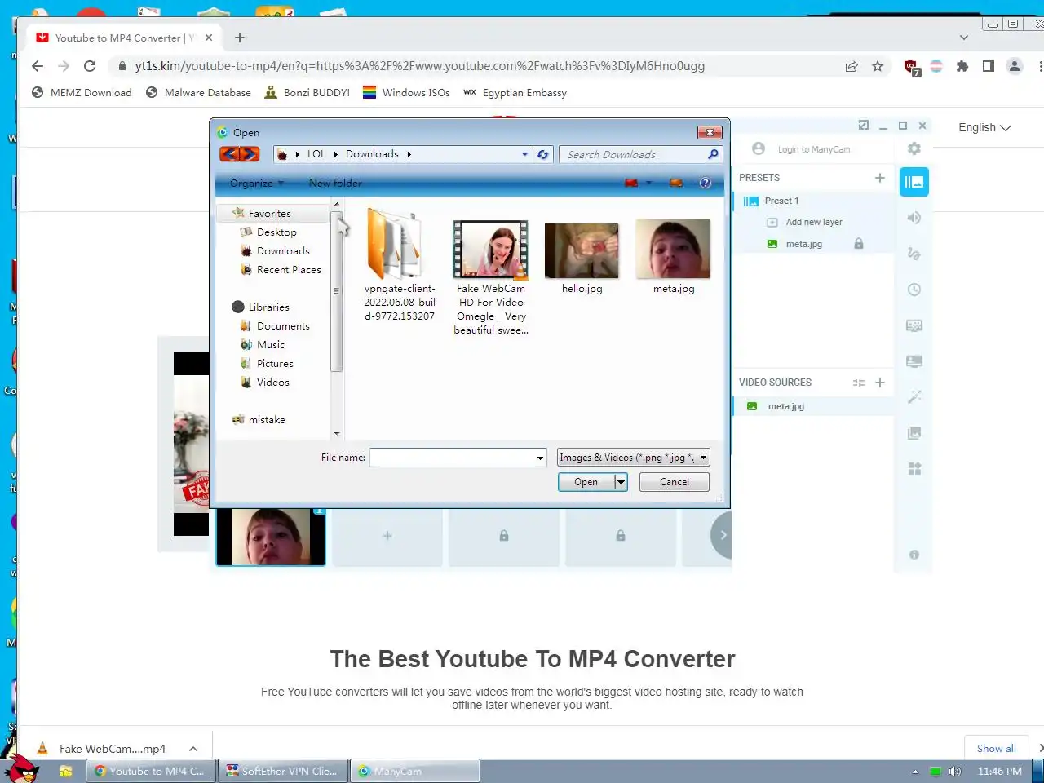The height and width of the screenshot is (783, 1044).
Task: Add a new video source with plus
Action: click(x=879, y=383)
